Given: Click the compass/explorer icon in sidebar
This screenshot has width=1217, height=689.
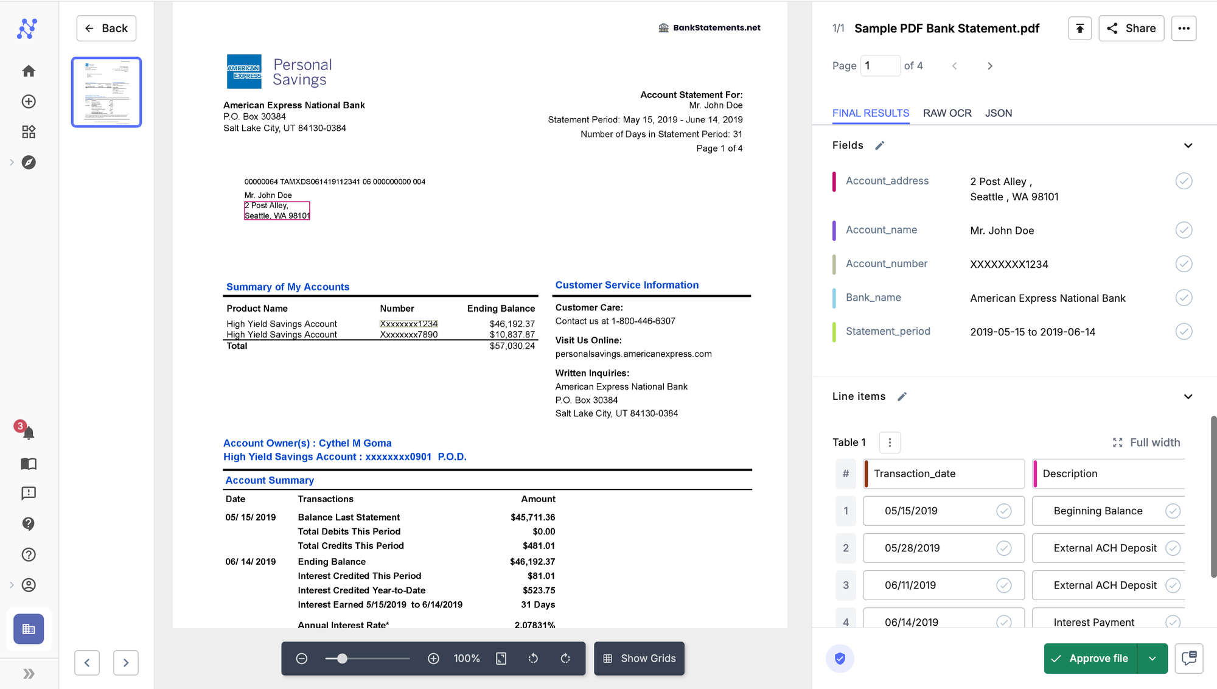Looking at the screenshot, I should point(29,163).
